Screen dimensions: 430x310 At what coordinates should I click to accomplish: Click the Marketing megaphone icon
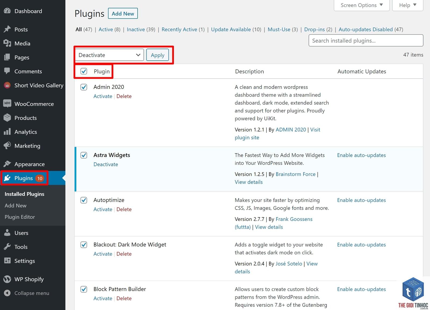[7, 145]
